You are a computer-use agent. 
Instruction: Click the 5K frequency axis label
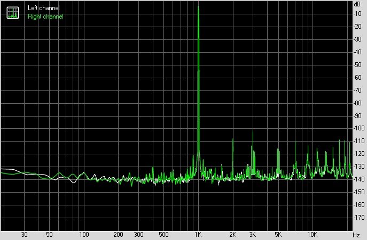click(278, 235)
